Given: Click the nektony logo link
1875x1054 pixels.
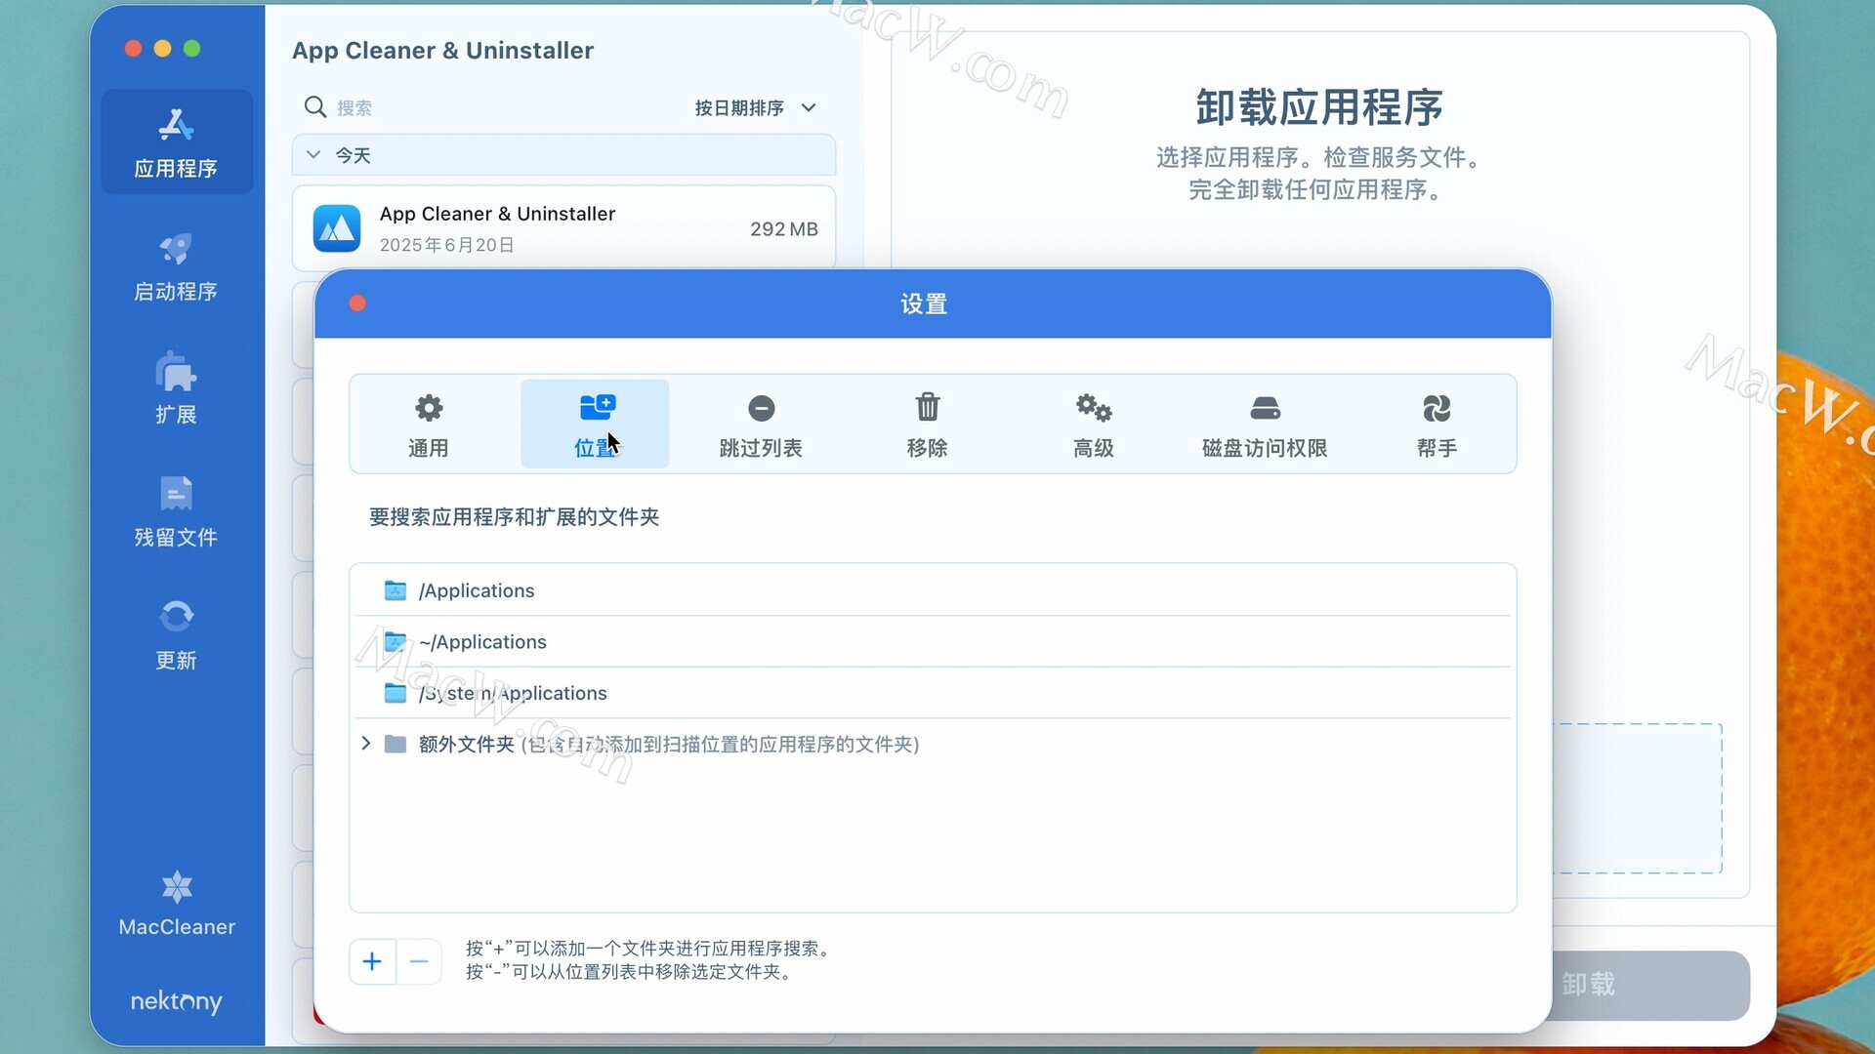Looking at the screenshot, I should pyautogui.click(x=177, y=1001).
